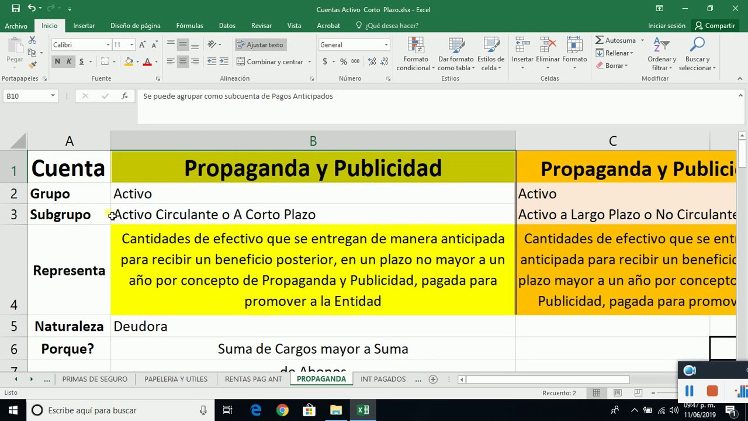Screen dimensions: 748x421
Task: Click the Find and Select magnifier icon
Action: (697, 46)
